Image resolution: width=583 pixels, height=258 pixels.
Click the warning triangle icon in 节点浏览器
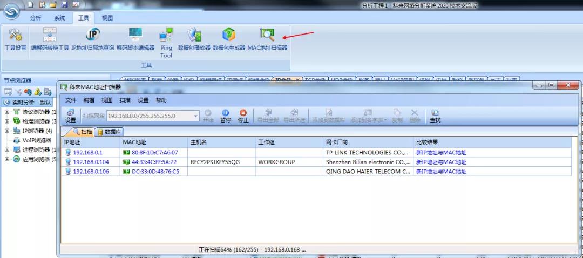click(x=38, y=91)
